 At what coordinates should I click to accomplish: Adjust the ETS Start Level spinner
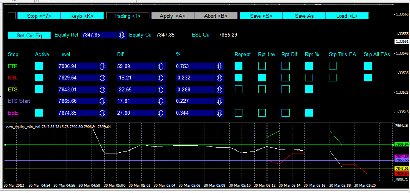(x=102, y=101)
